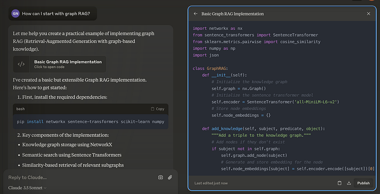Capture a screenshot with camera icon
This screenshot has height=194, width=380.
[x=161, y=177]
